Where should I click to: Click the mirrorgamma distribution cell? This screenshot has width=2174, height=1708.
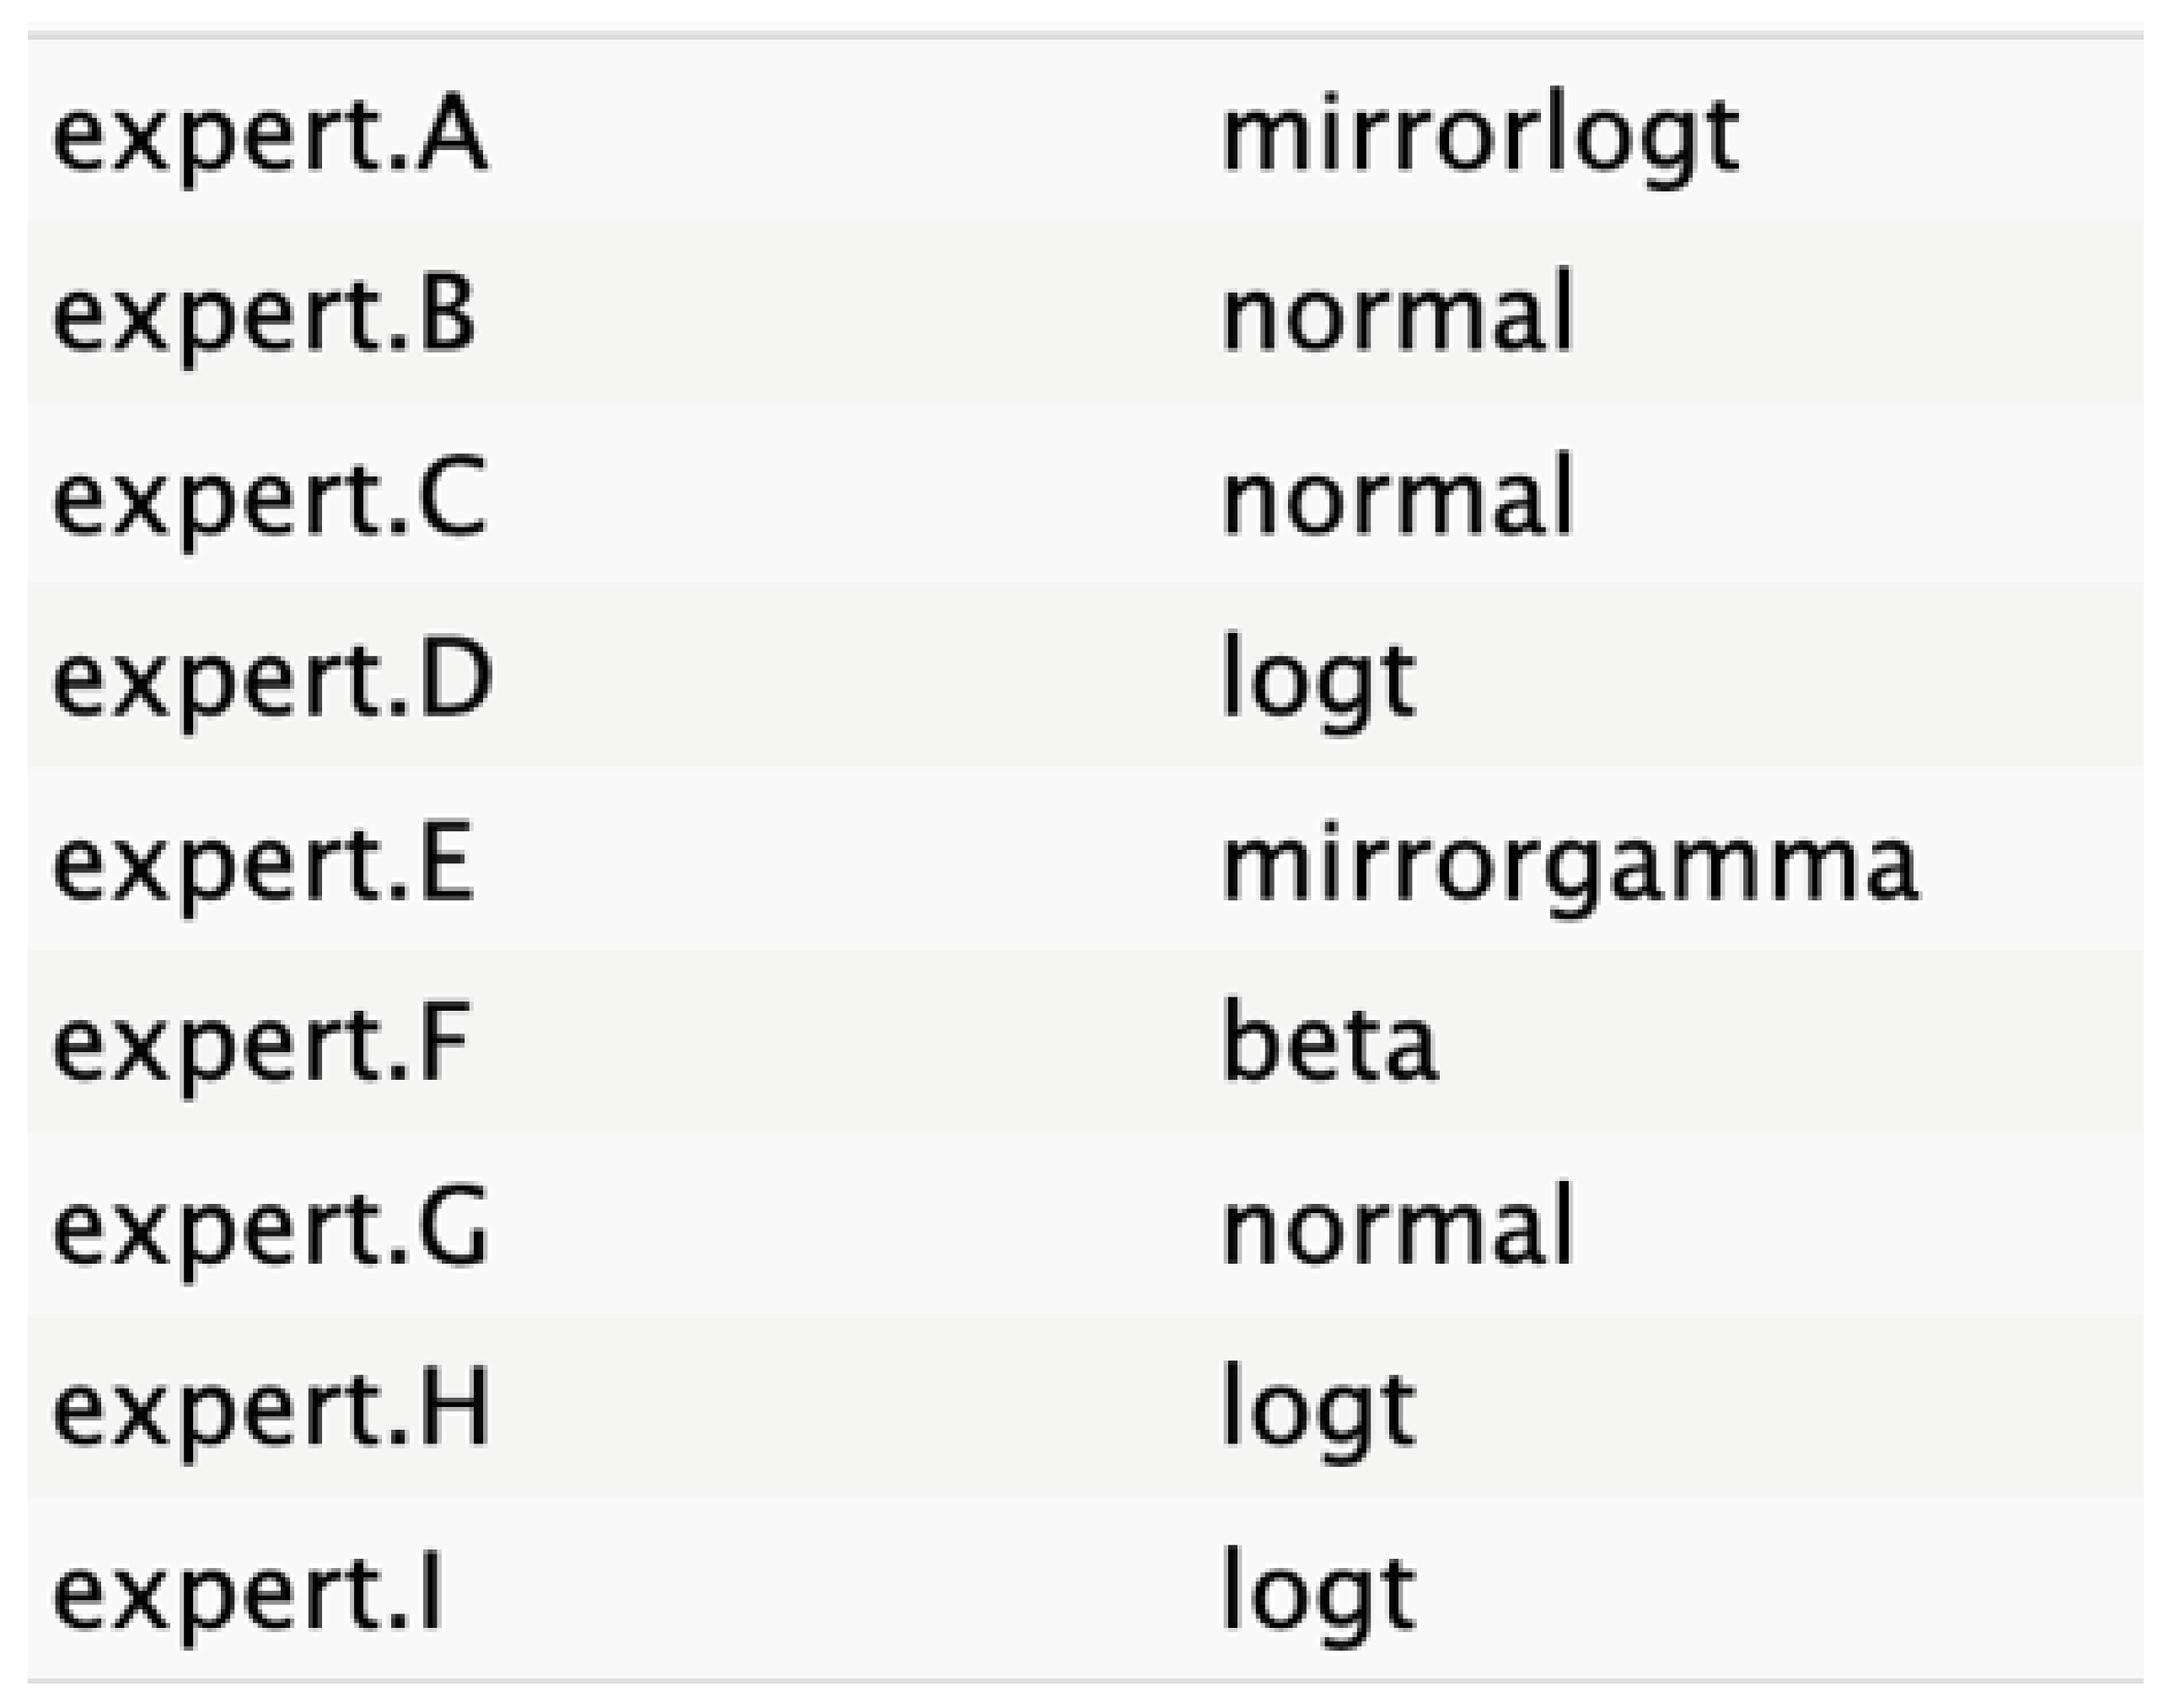1570,865
